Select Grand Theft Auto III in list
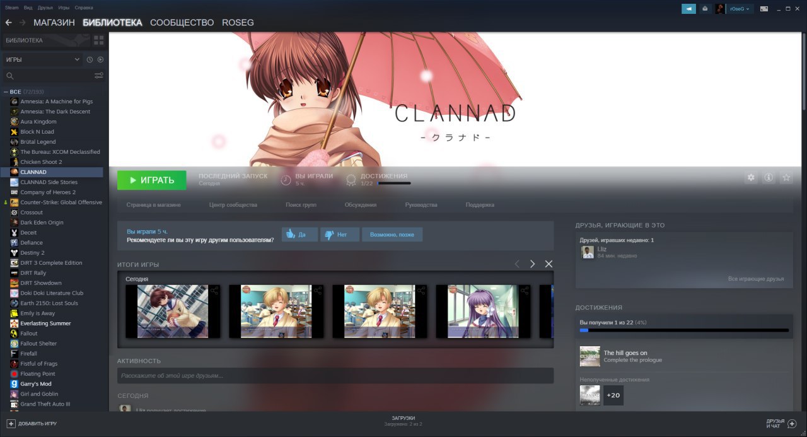The width and height of the screenshot is (807, 437). (x=45, y=404)
